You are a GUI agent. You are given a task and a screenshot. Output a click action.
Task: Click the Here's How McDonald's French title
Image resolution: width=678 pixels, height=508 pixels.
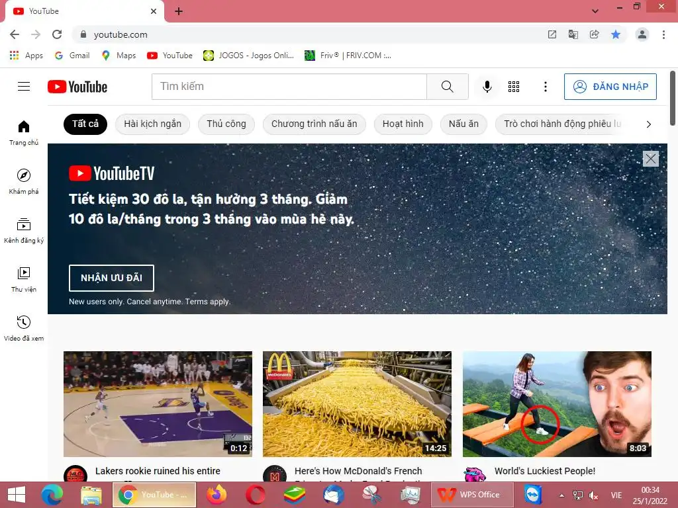pyautogui.click(x=358, y=471)
